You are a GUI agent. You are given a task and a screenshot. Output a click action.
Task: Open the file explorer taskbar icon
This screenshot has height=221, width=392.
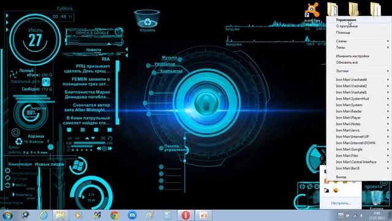coord(60,215)
